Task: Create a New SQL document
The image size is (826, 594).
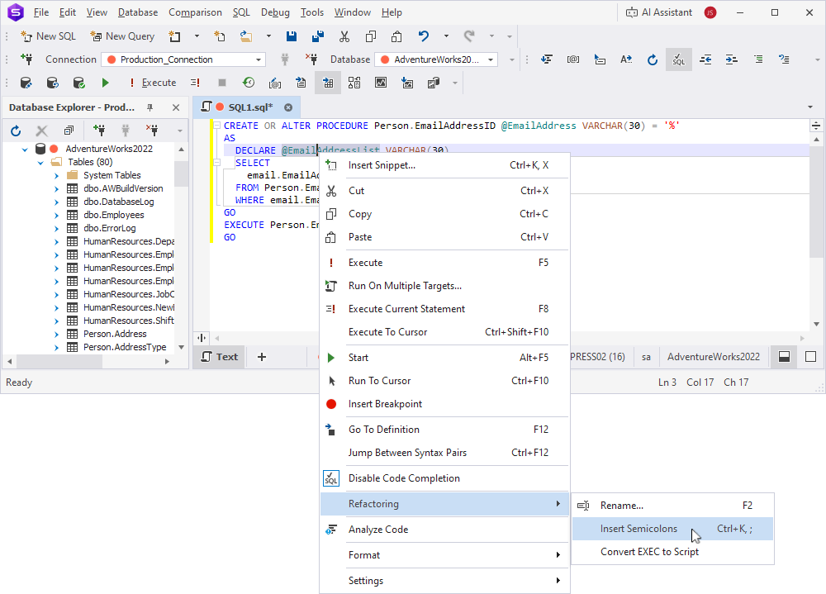Action: click(x=48, y=36)
